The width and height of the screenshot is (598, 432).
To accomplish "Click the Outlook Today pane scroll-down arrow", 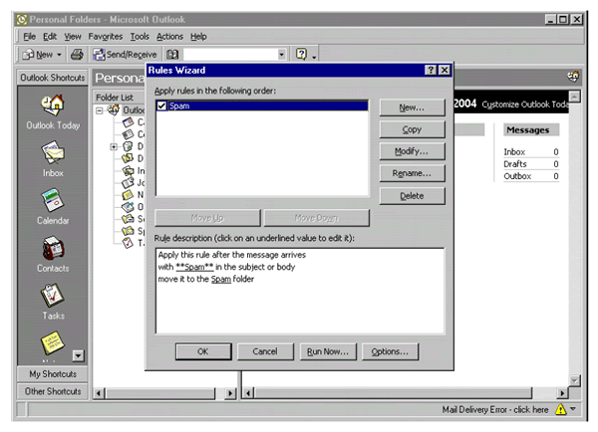I will [574, 380].
